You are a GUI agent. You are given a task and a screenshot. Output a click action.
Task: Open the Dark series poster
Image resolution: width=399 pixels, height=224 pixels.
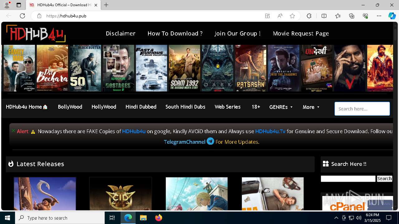218,68
